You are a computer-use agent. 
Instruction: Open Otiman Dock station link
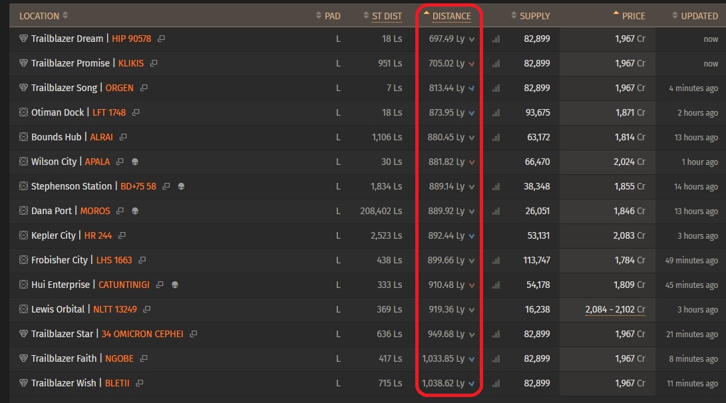click(x=58, y=112)
